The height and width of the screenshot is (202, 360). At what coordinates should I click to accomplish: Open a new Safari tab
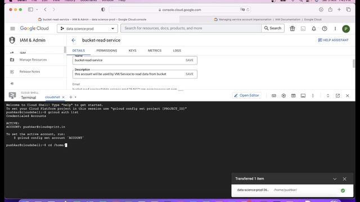pyautogui.click(x=339, y=10)
